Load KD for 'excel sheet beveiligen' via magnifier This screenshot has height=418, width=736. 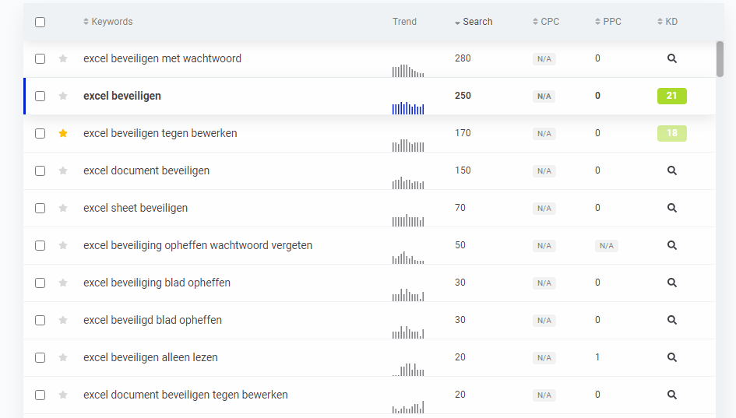coord(671,208)
